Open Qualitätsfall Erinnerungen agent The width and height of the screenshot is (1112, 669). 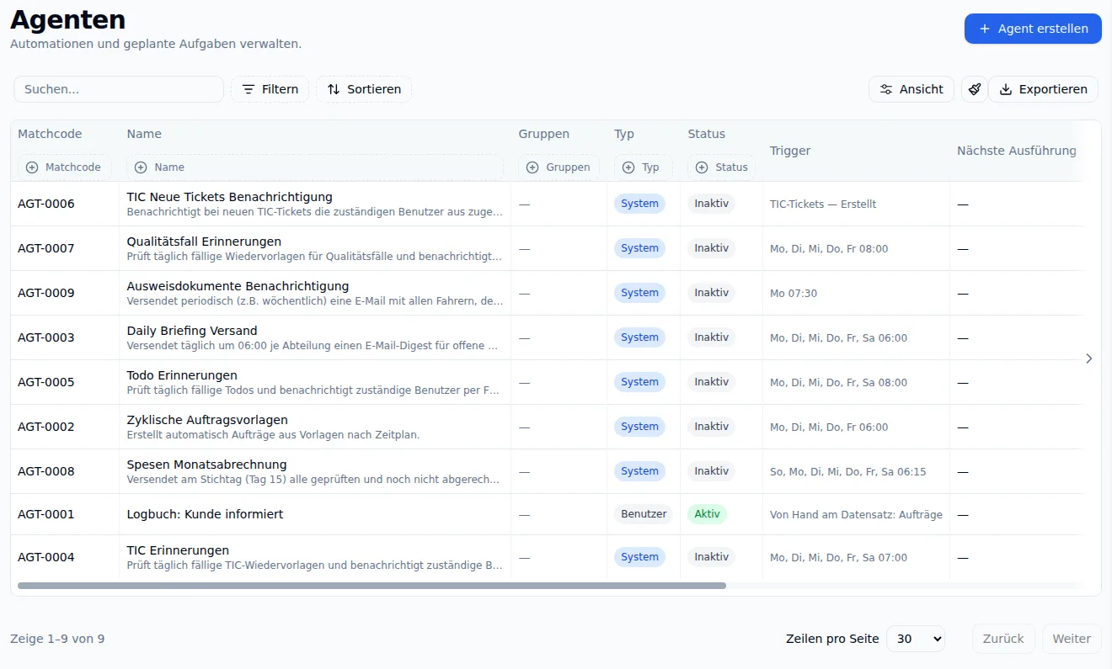[204, 242]
